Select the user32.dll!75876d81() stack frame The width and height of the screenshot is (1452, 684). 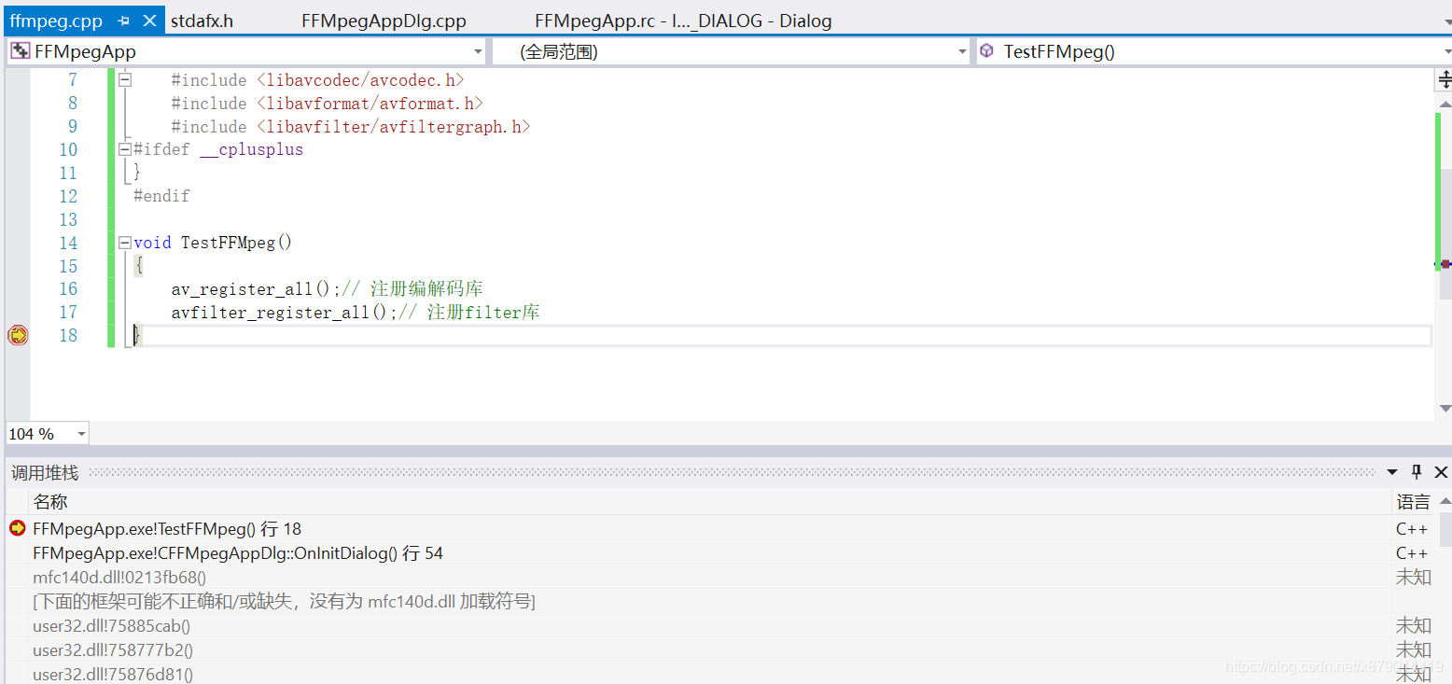point(717,674)
